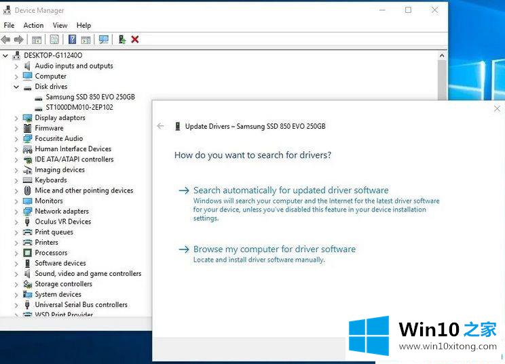
Task: Click the Storage controllers icon
Action: pyautogui.click(x=28, y=284)
